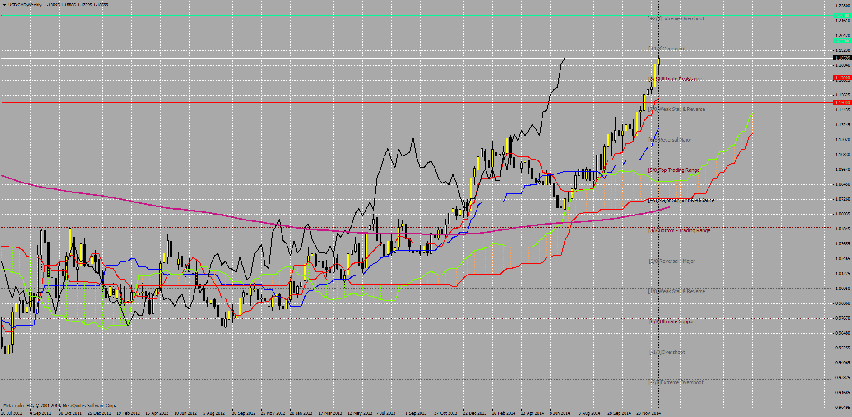Pick the 8 Jun 2014 date label
The width and height of the screenshot is (852, 417).
click(x=560, y=413)
